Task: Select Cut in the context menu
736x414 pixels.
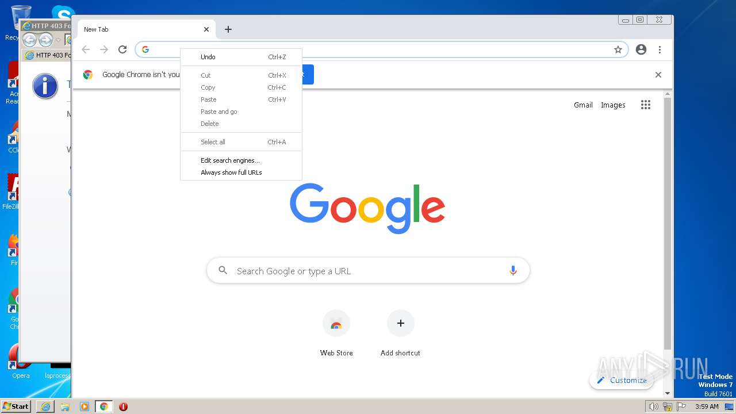Action: coord(241,75)
